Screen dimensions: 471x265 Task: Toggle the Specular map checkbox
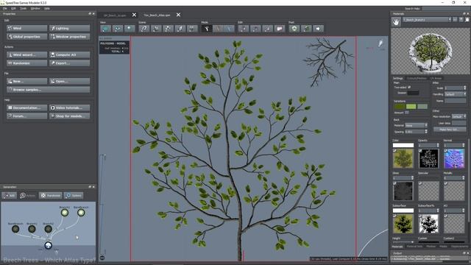click(420, 183)
